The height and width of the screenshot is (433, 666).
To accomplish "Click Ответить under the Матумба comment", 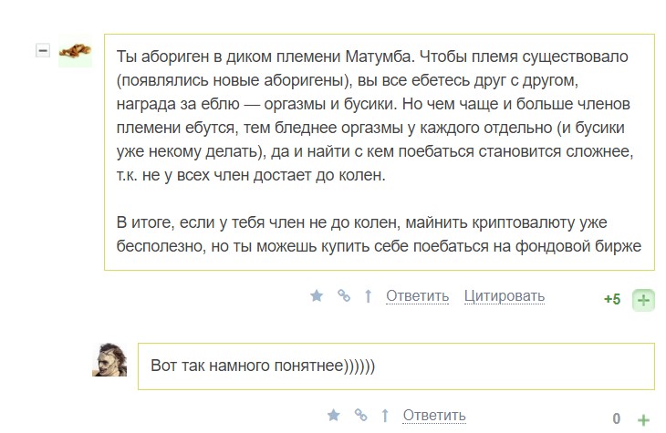I will pos(417,296).
